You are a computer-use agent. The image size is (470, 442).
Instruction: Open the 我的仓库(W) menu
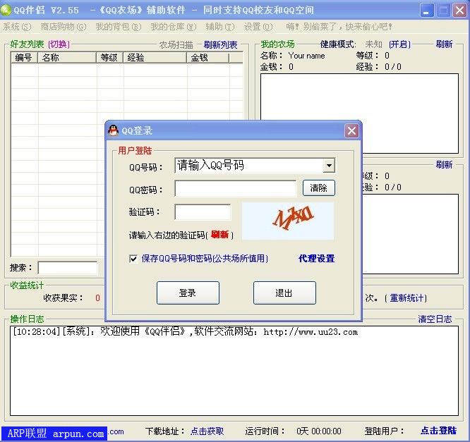coord(174,27)
